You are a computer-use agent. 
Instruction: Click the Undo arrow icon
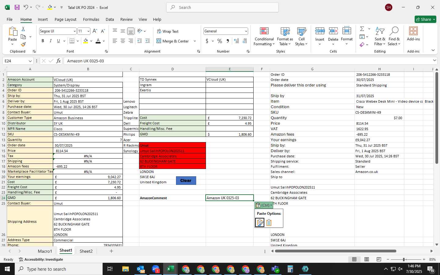point(26,7)
